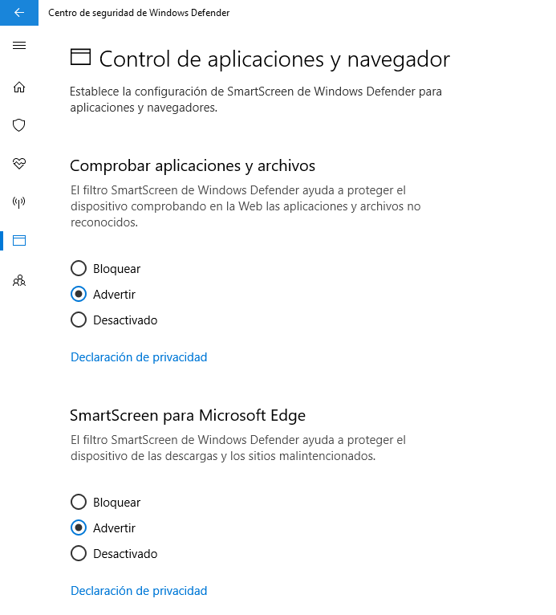Open the heart device health section
This screenshot has width=556, height=615.
pos(19,163)
